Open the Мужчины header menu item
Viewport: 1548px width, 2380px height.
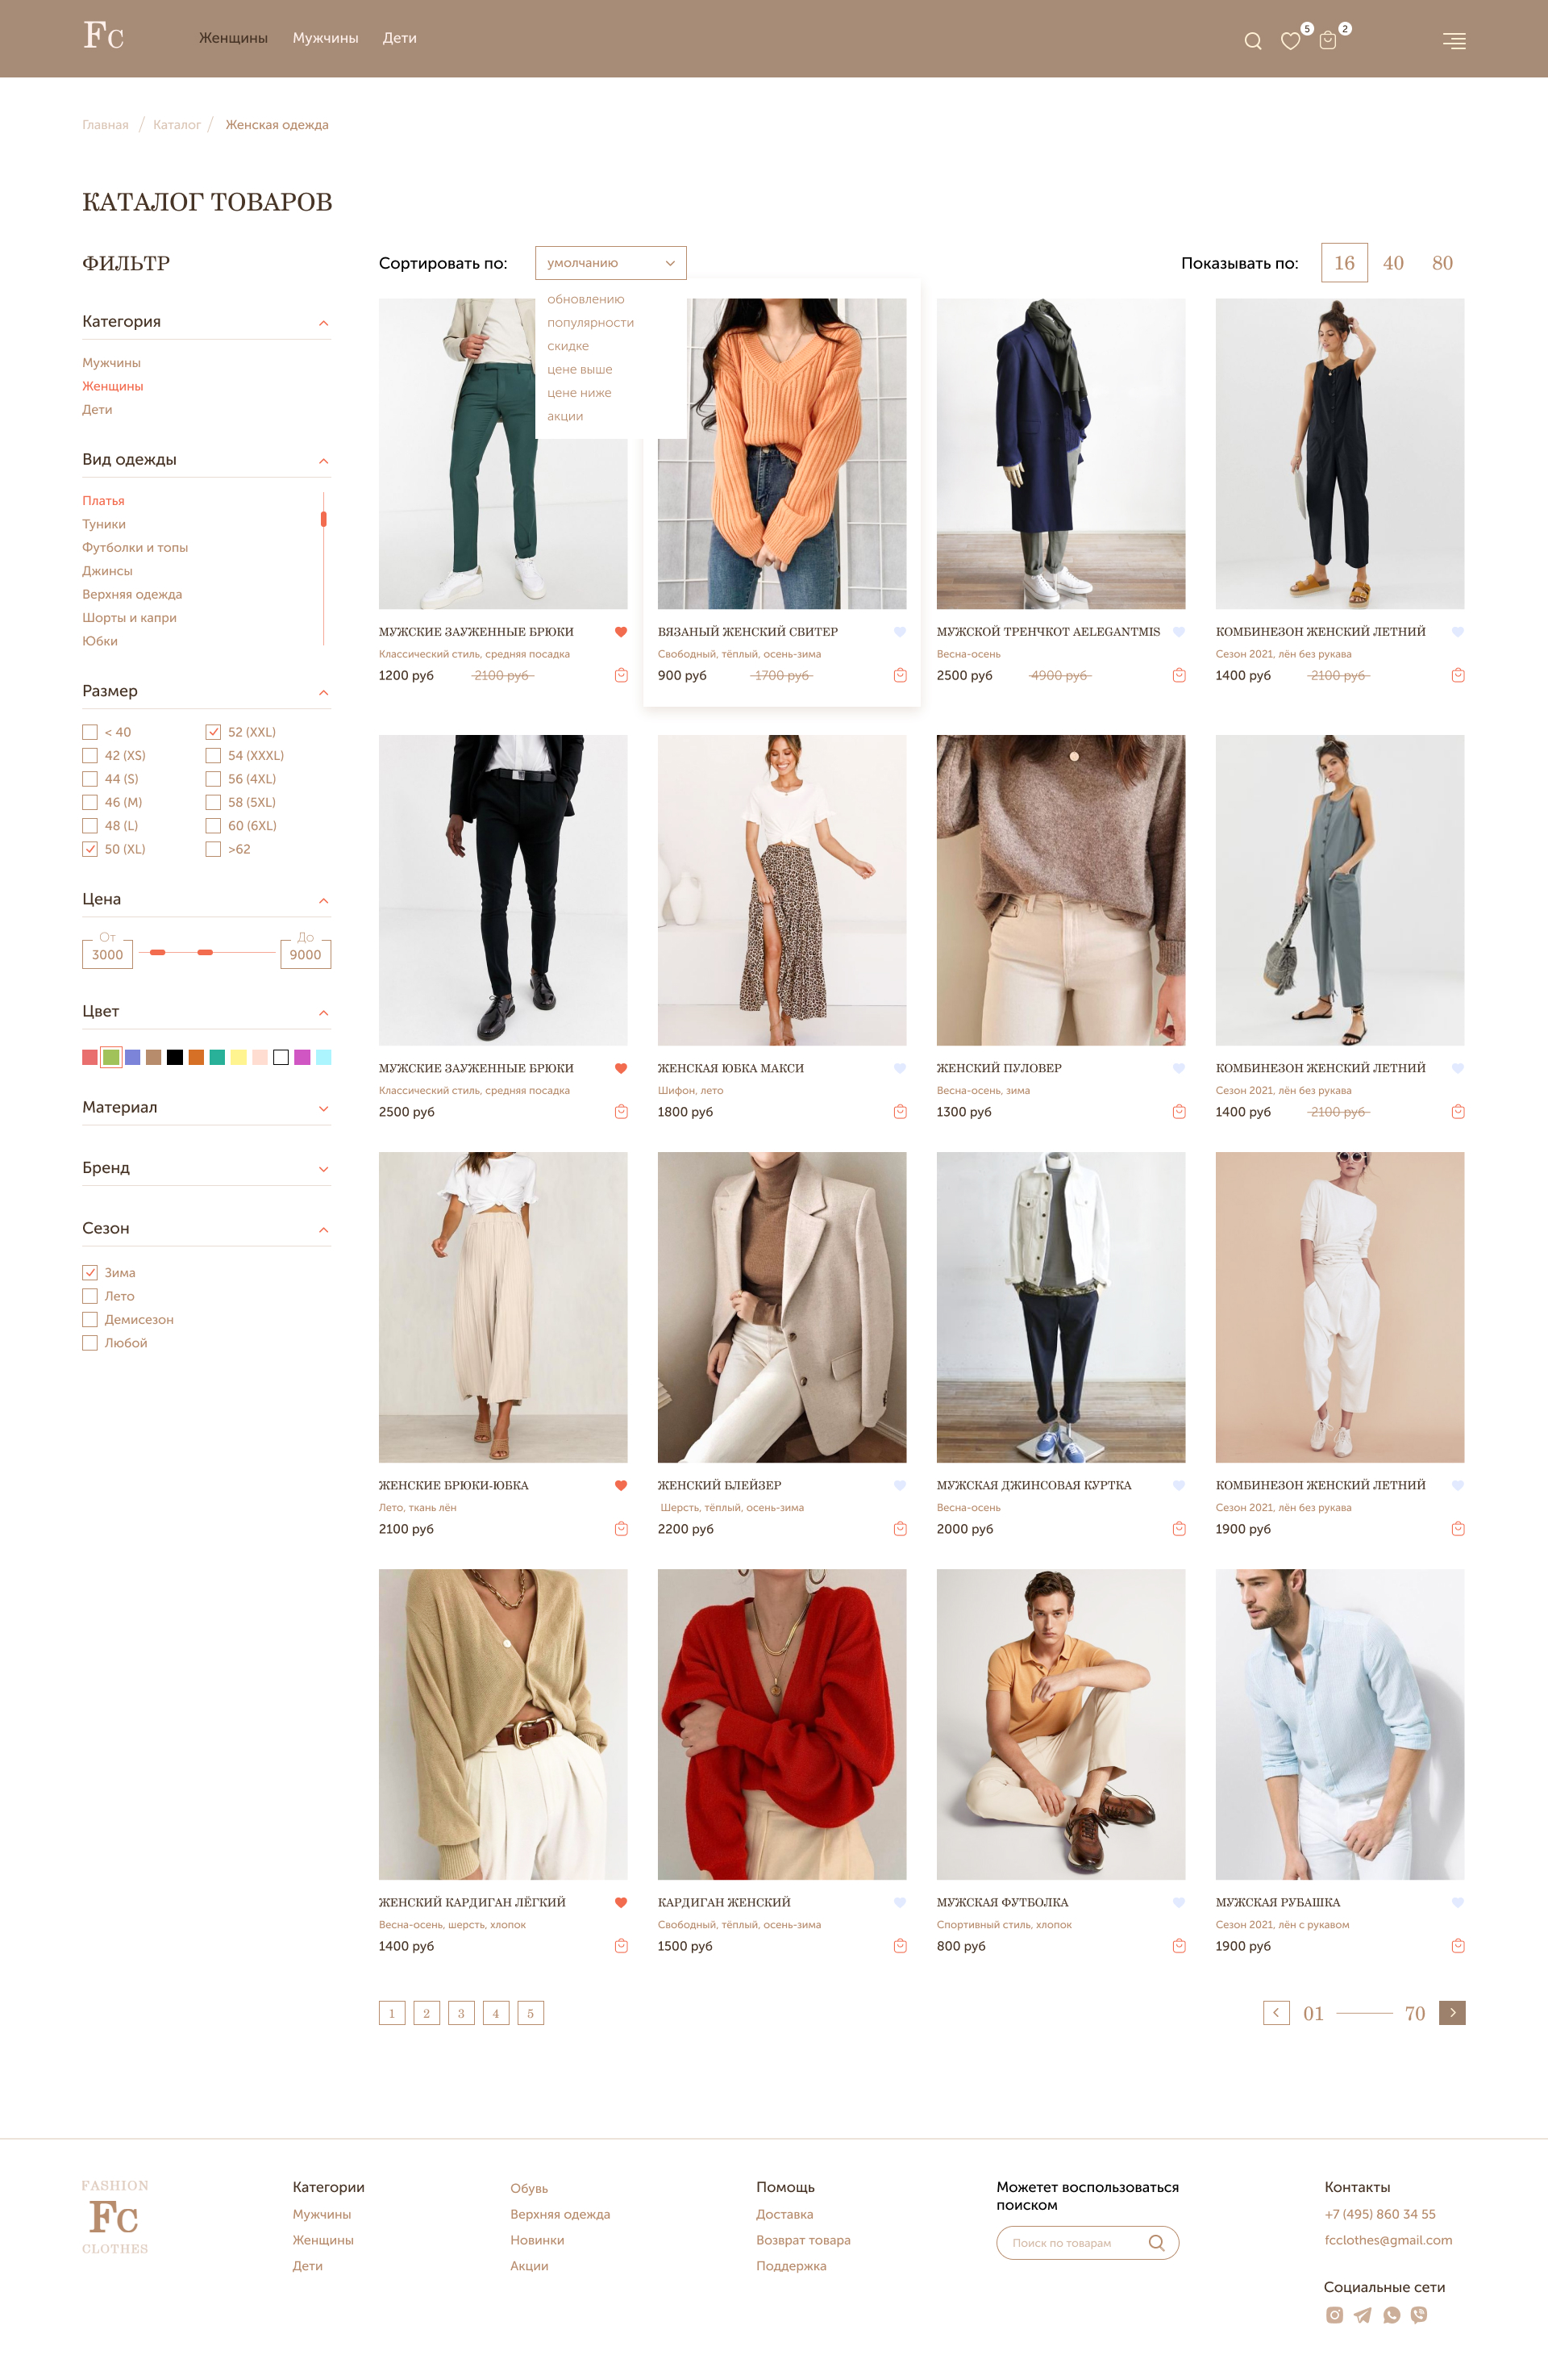[x=326, y=38]
